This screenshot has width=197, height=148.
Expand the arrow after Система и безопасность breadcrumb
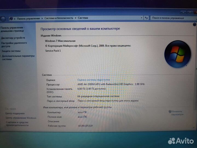76,18
